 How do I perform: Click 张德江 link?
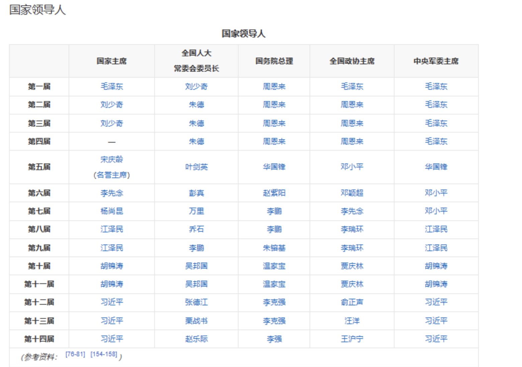click(x=196, y=302)
